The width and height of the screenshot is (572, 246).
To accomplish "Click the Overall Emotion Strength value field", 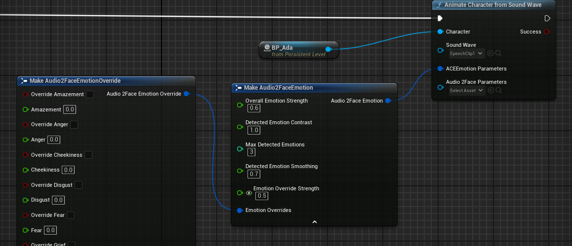I will tap(254, 108).
